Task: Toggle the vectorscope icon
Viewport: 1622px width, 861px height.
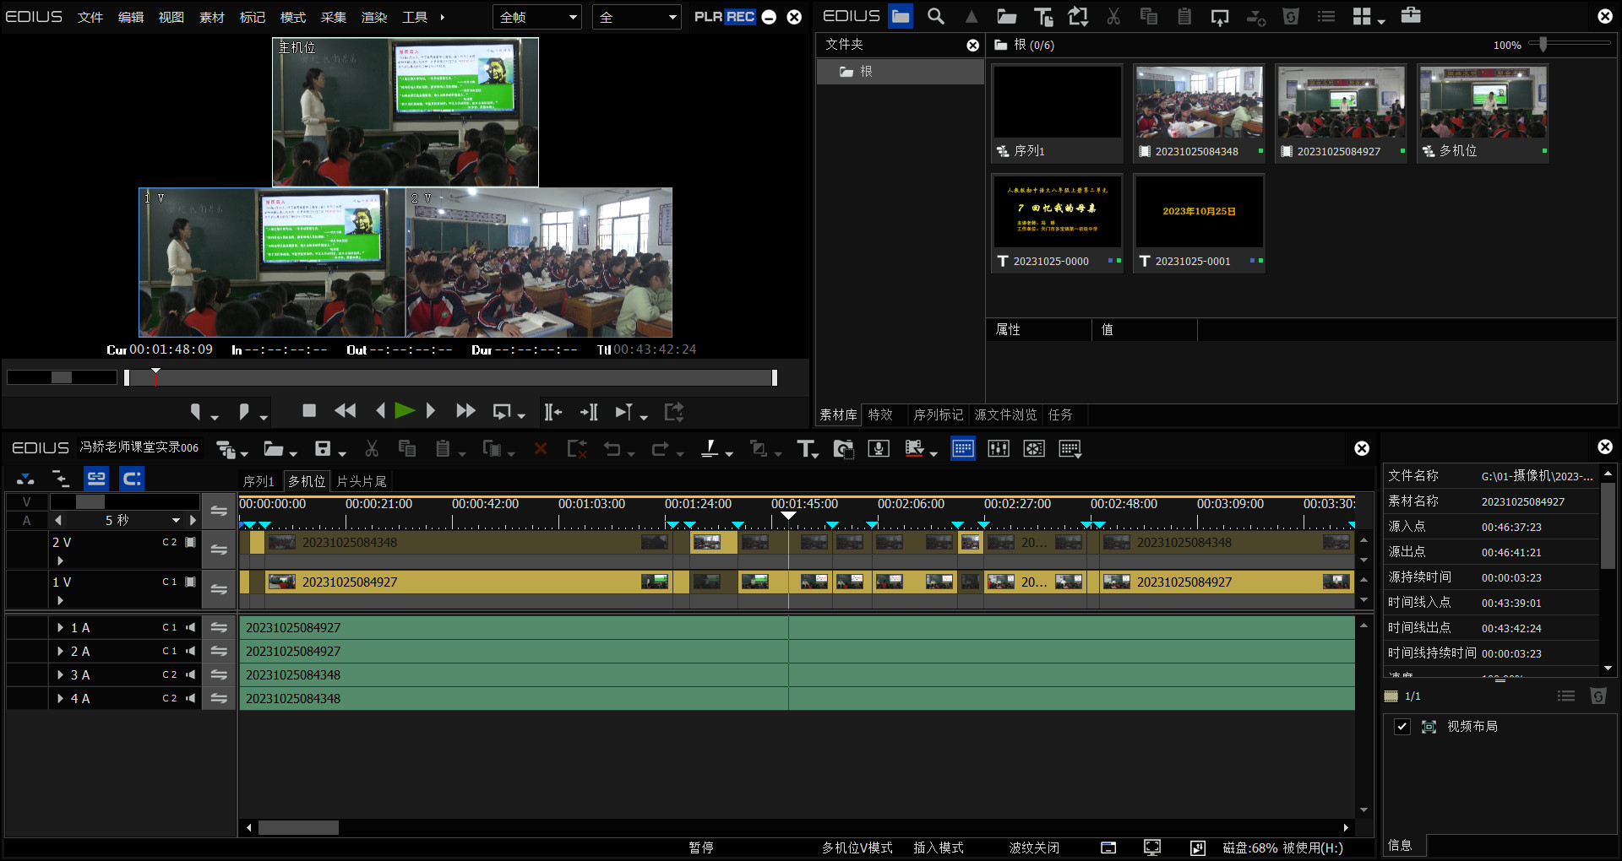Action: [1034, 449]
